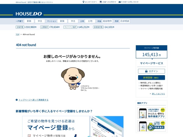Click the crying Doくん mascot image
The height and width of the screenshot is (137, 183).
point(73,78)
